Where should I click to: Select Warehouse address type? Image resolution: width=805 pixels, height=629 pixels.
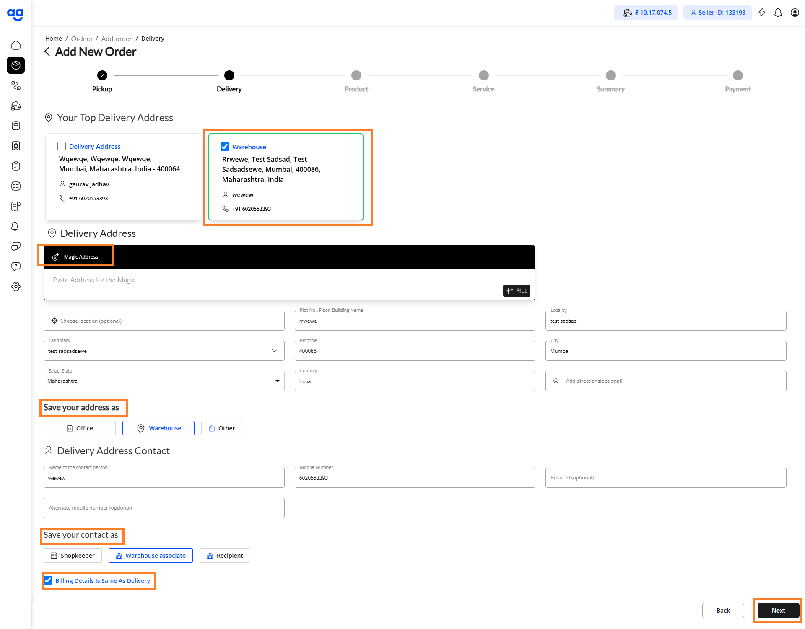(x=158, y=428)
